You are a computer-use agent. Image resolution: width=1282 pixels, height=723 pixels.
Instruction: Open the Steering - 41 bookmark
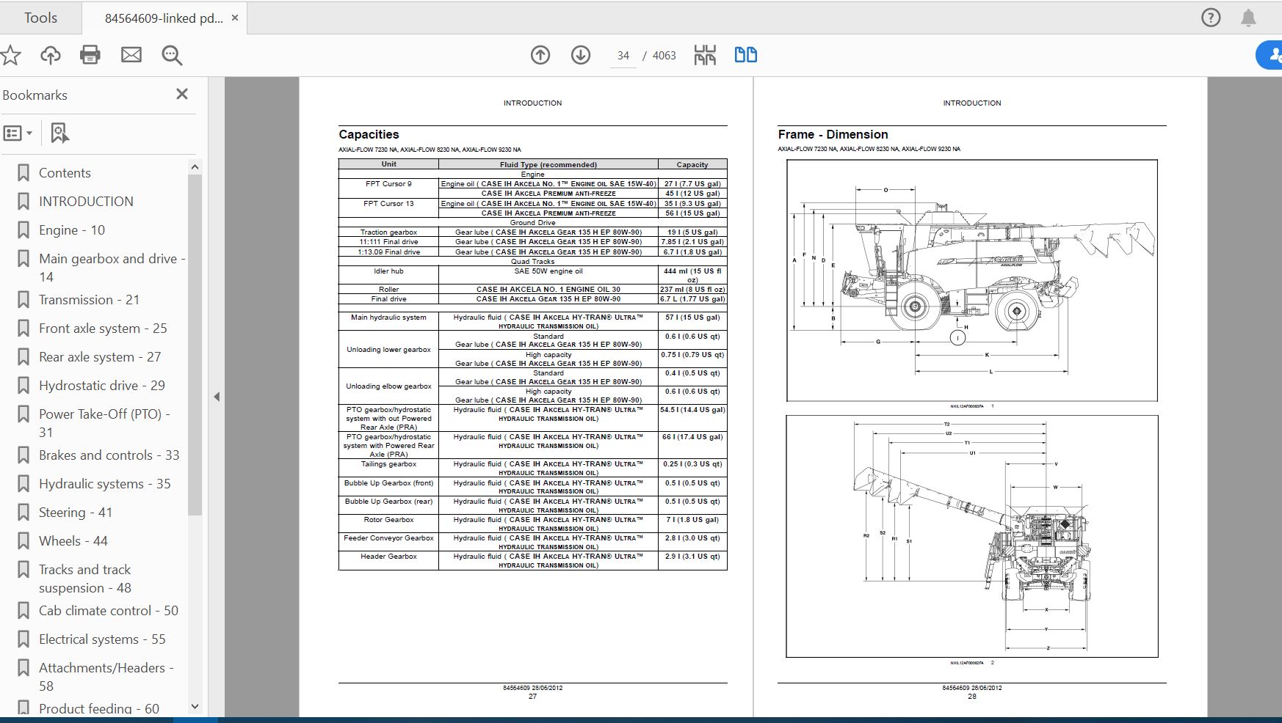coord(76,513)
